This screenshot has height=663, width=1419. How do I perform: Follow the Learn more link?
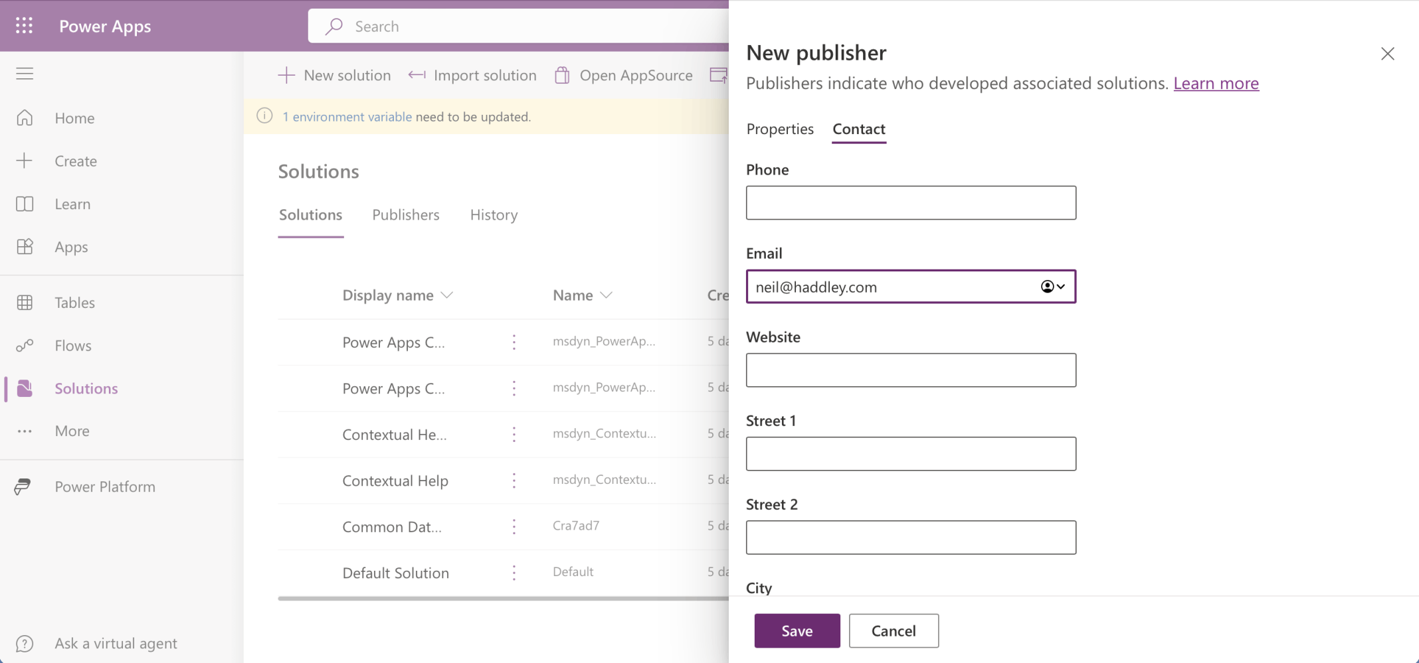pos(1216,84)
